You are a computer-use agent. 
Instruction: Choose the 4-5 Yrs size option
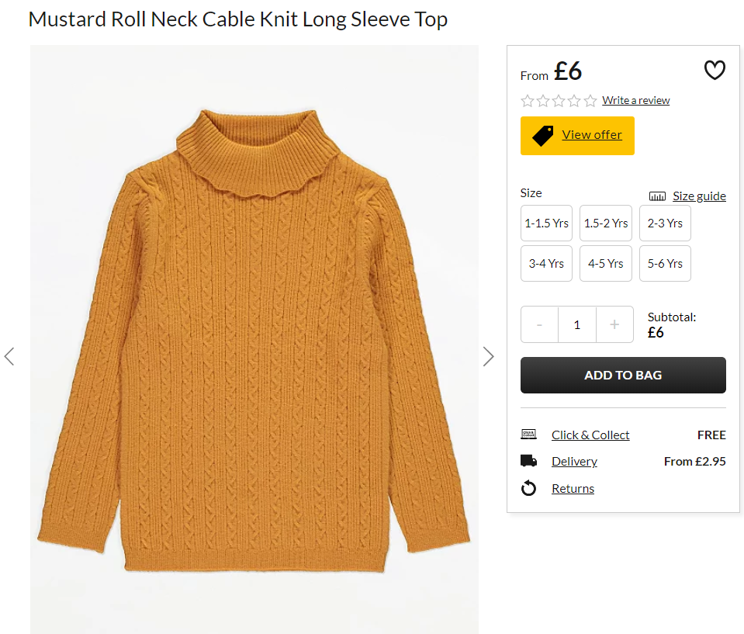coord(606,263)
